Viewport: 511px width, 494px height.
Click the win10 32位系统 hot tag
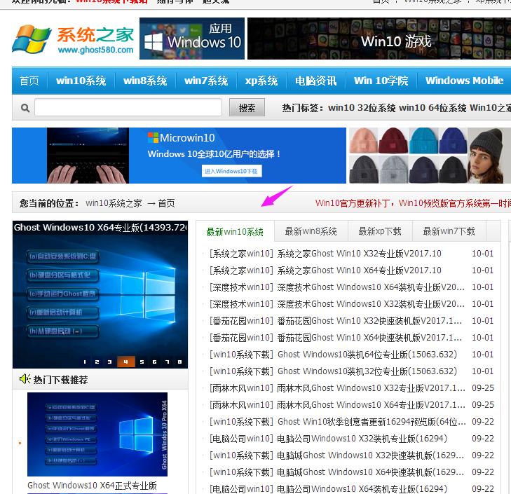[x=361, y=108]
